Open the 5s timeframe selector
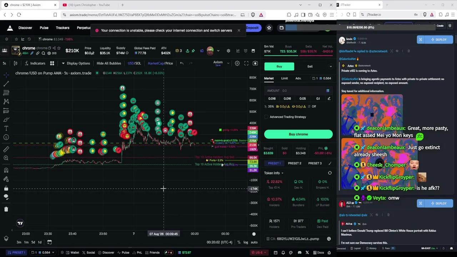This screenshot has width=457, height=257. pos(4,63)
